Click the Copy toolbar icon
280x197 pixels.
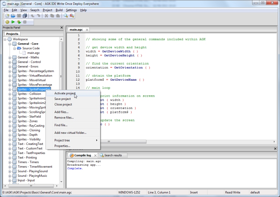[52, 16]
